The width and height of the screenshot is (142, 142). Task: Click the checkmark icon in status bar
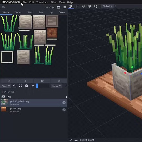pyautogui.click(x=71, y=140)
